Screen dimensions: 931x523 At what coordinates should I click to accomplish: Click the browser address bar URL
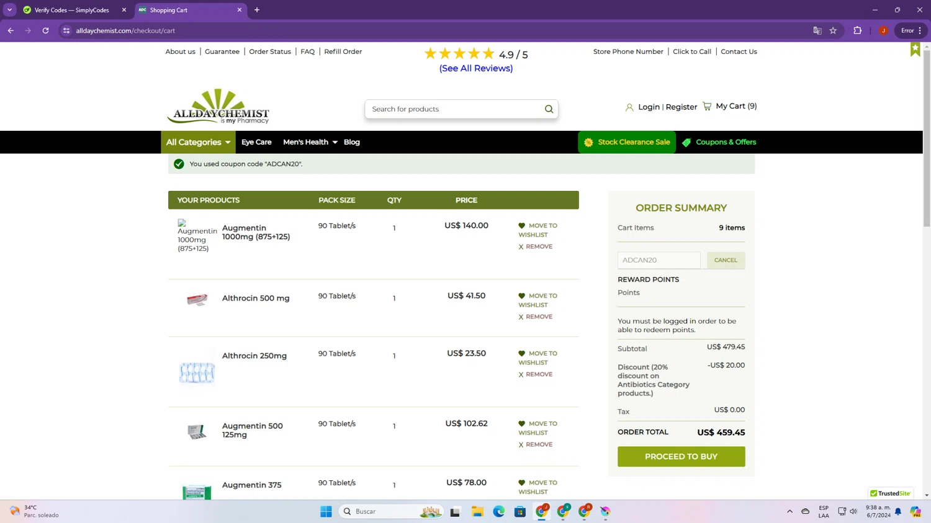click(125, 30)
